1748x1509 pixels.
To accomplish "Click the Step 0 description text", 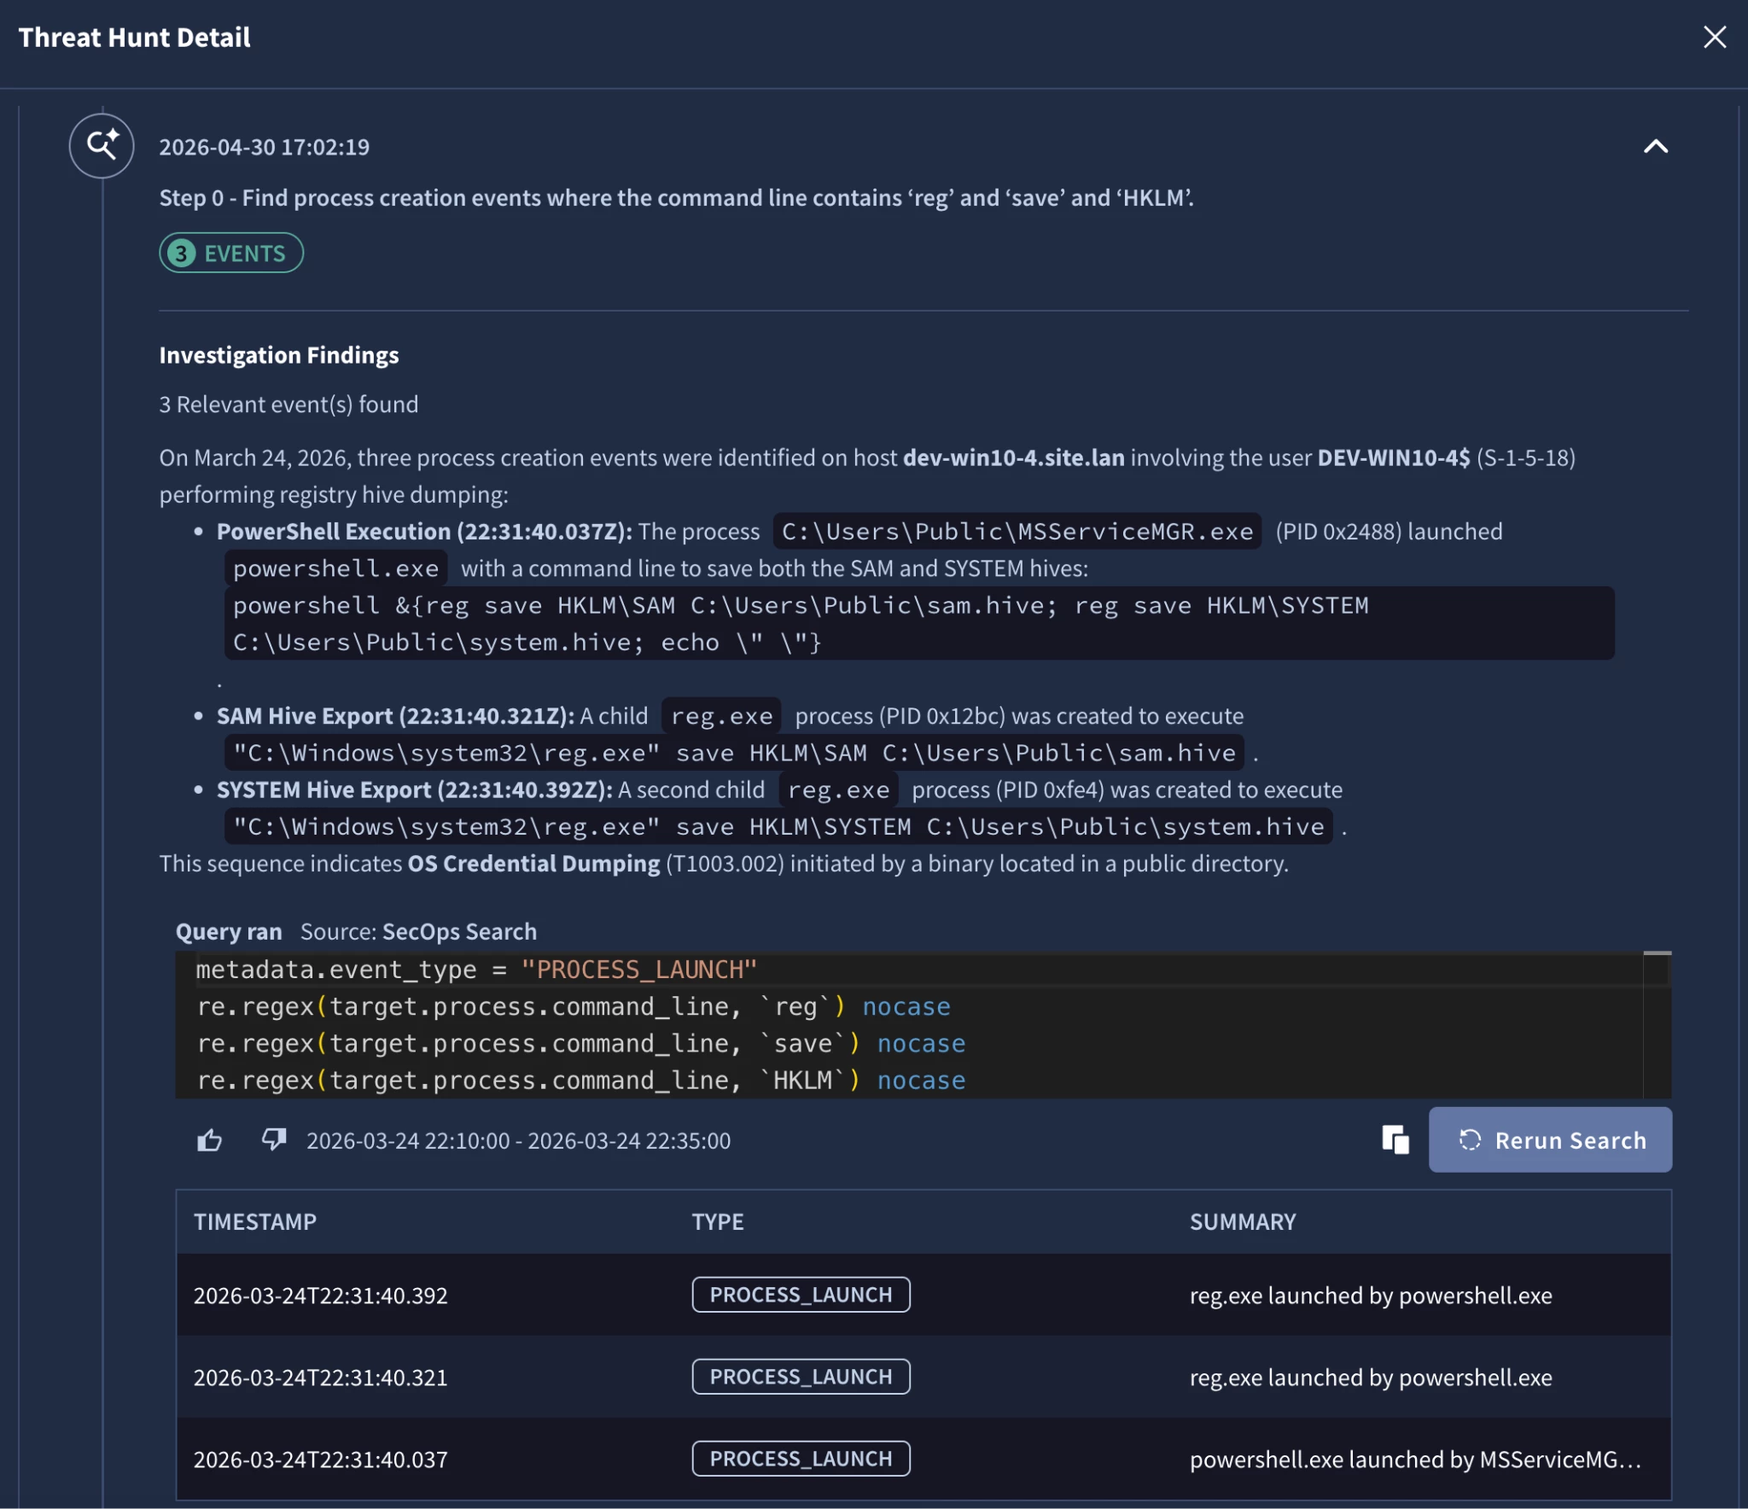I will click(677, 198).
